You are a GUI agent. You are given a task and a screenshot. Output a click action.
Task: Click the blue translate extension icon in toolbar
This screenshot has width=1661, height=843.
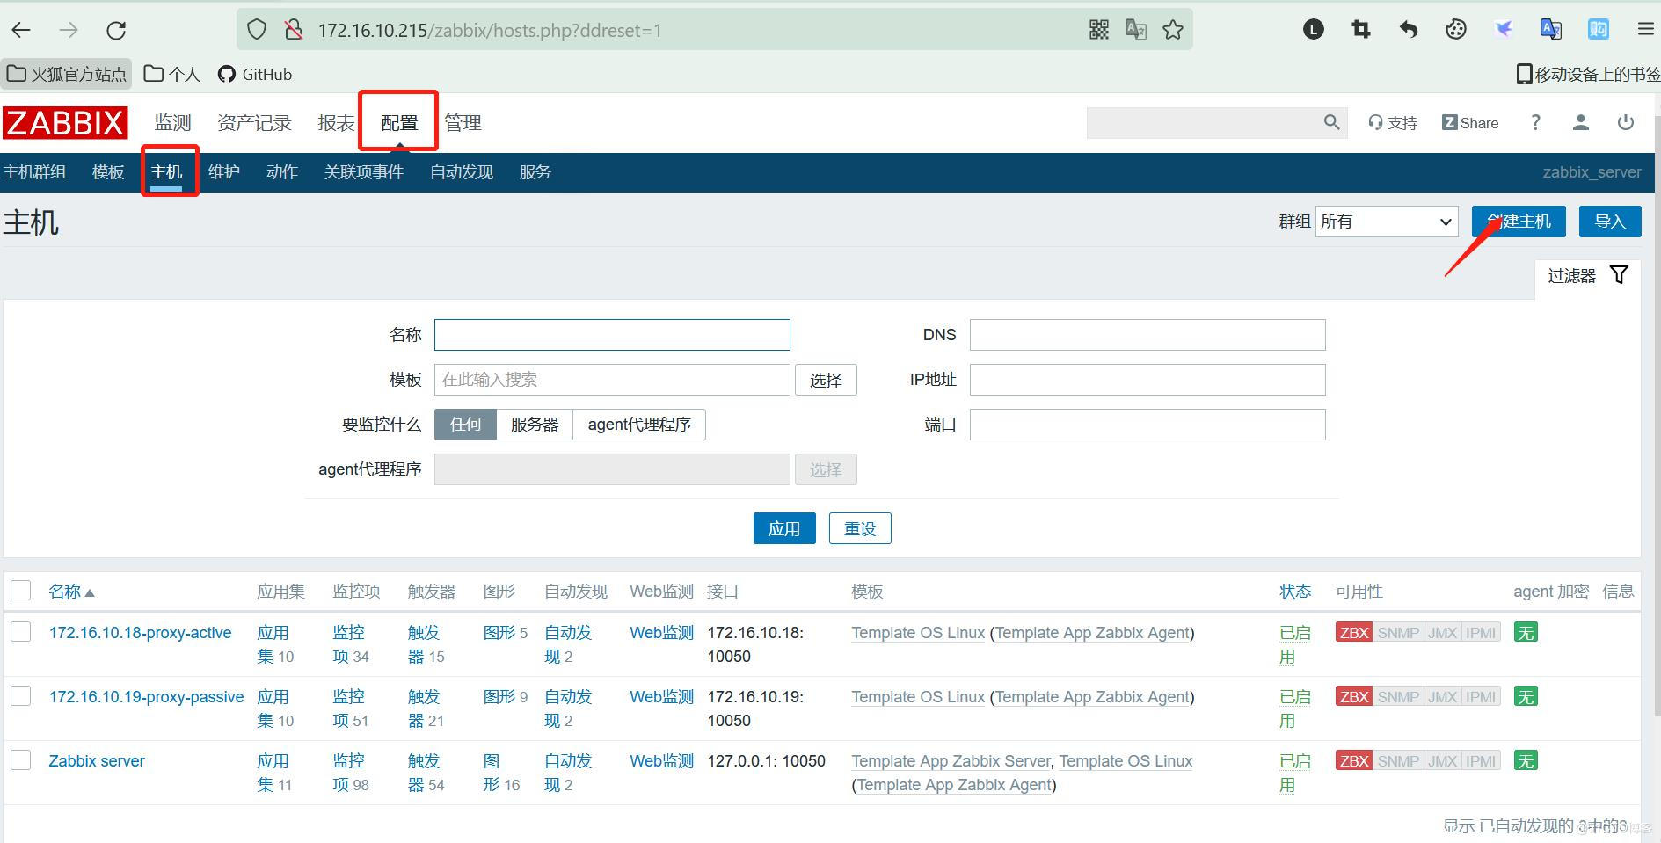tap(1551, 30)
